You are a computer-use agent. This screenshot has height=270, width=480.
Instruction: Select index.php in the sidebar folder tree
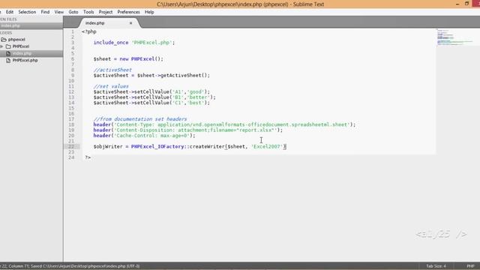(x=22, y=53)
